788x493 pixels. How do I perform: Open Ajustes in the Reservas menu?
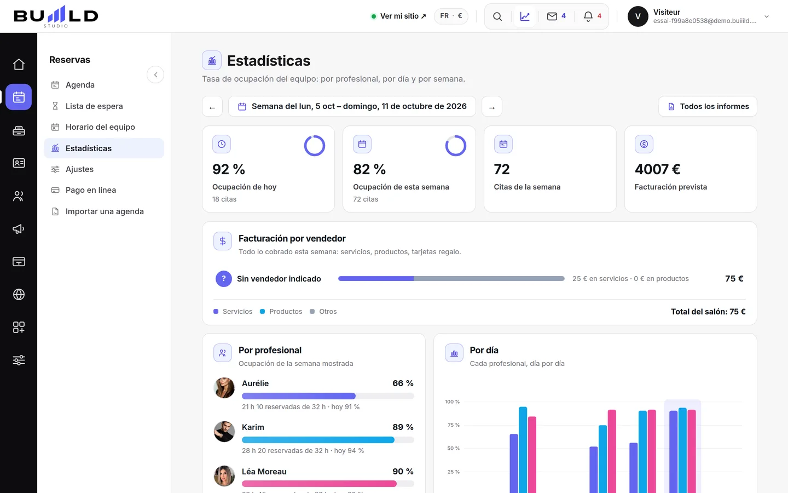[104, 169]
